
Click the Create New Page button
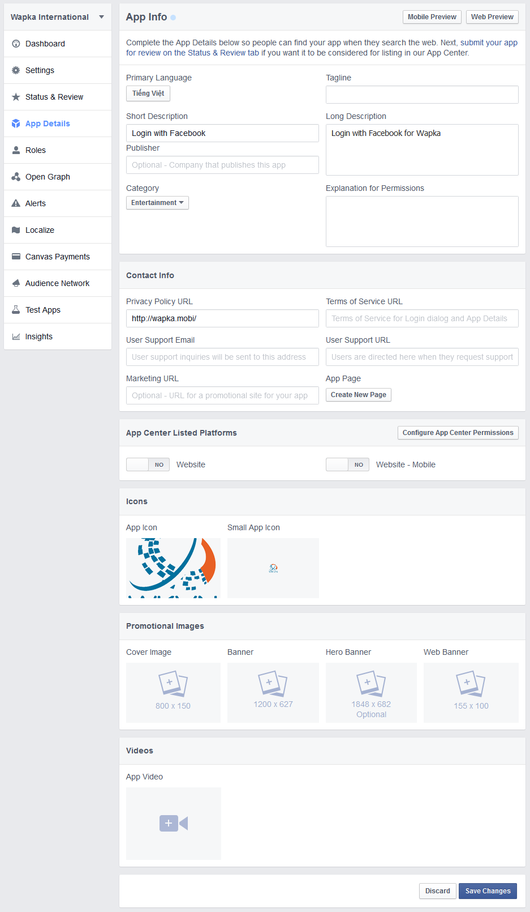[358, 395]
